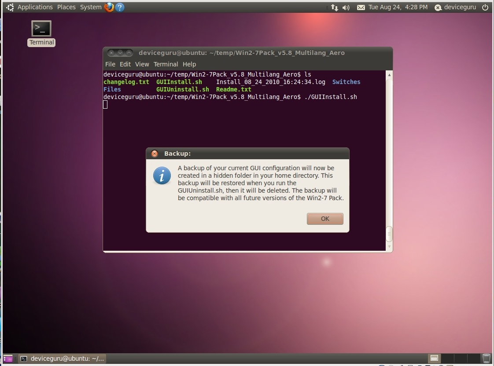Click the Show Desktop icon bottom-left
This screenshot has width=494, height=366.
pos(8,359)
